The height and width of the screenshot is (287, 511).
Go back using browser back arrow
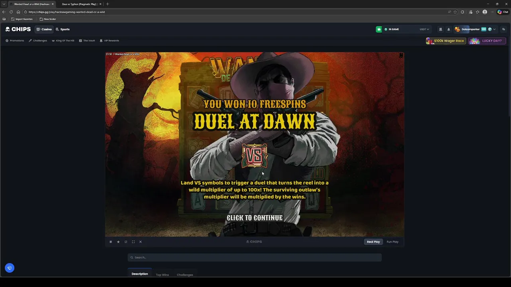(x=4, y=12)
